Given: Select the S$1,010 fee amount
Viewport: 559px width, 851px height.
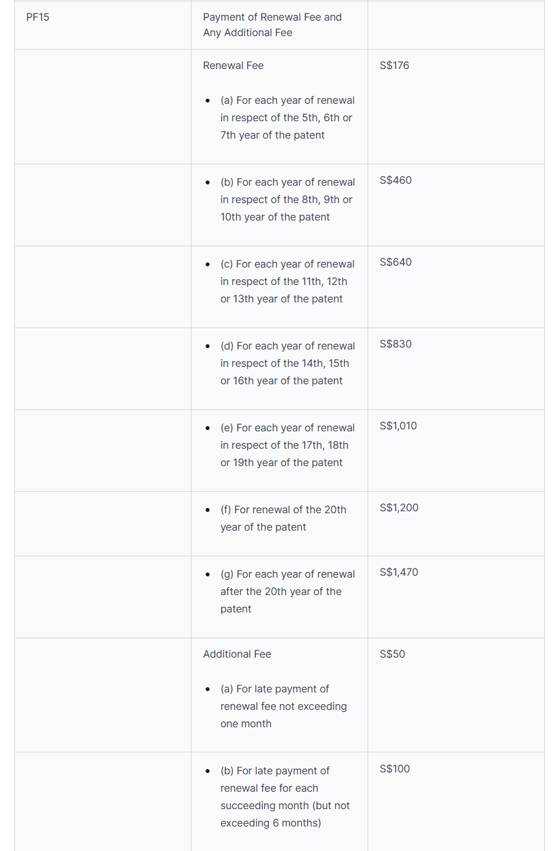Looking at the screenshot, I should [x=398, y=426].
